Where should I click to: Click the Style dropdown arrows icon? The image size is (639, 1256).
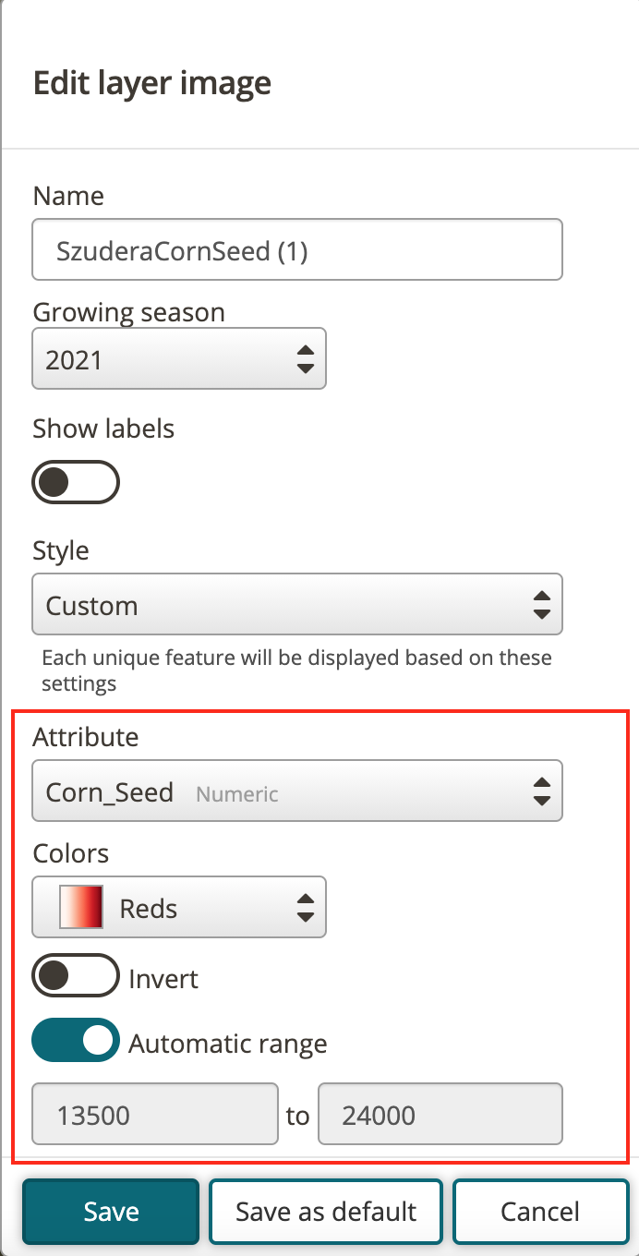pos(541,605)
